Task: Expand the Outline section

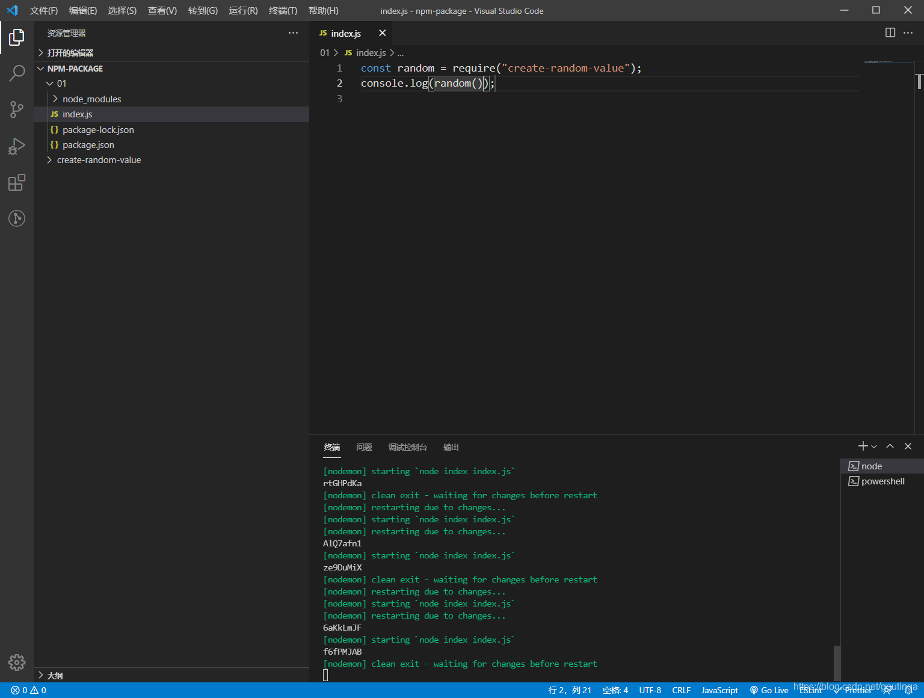Action: (x=171, y=675)
